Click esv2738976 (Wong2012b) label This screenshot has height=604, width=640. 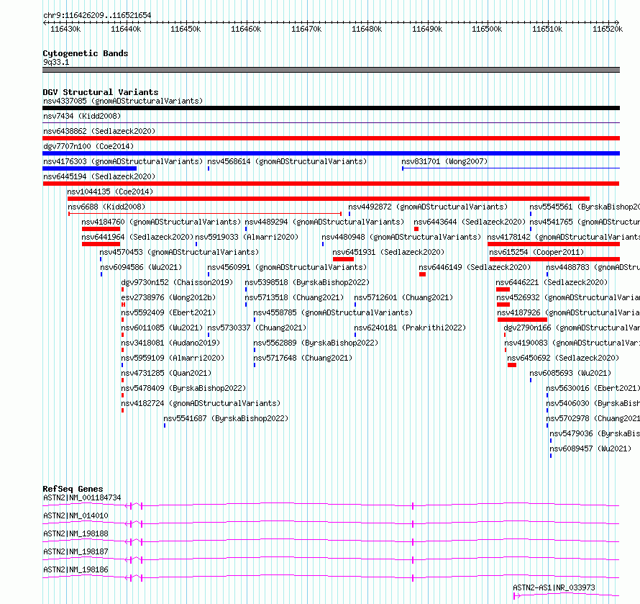168,297
